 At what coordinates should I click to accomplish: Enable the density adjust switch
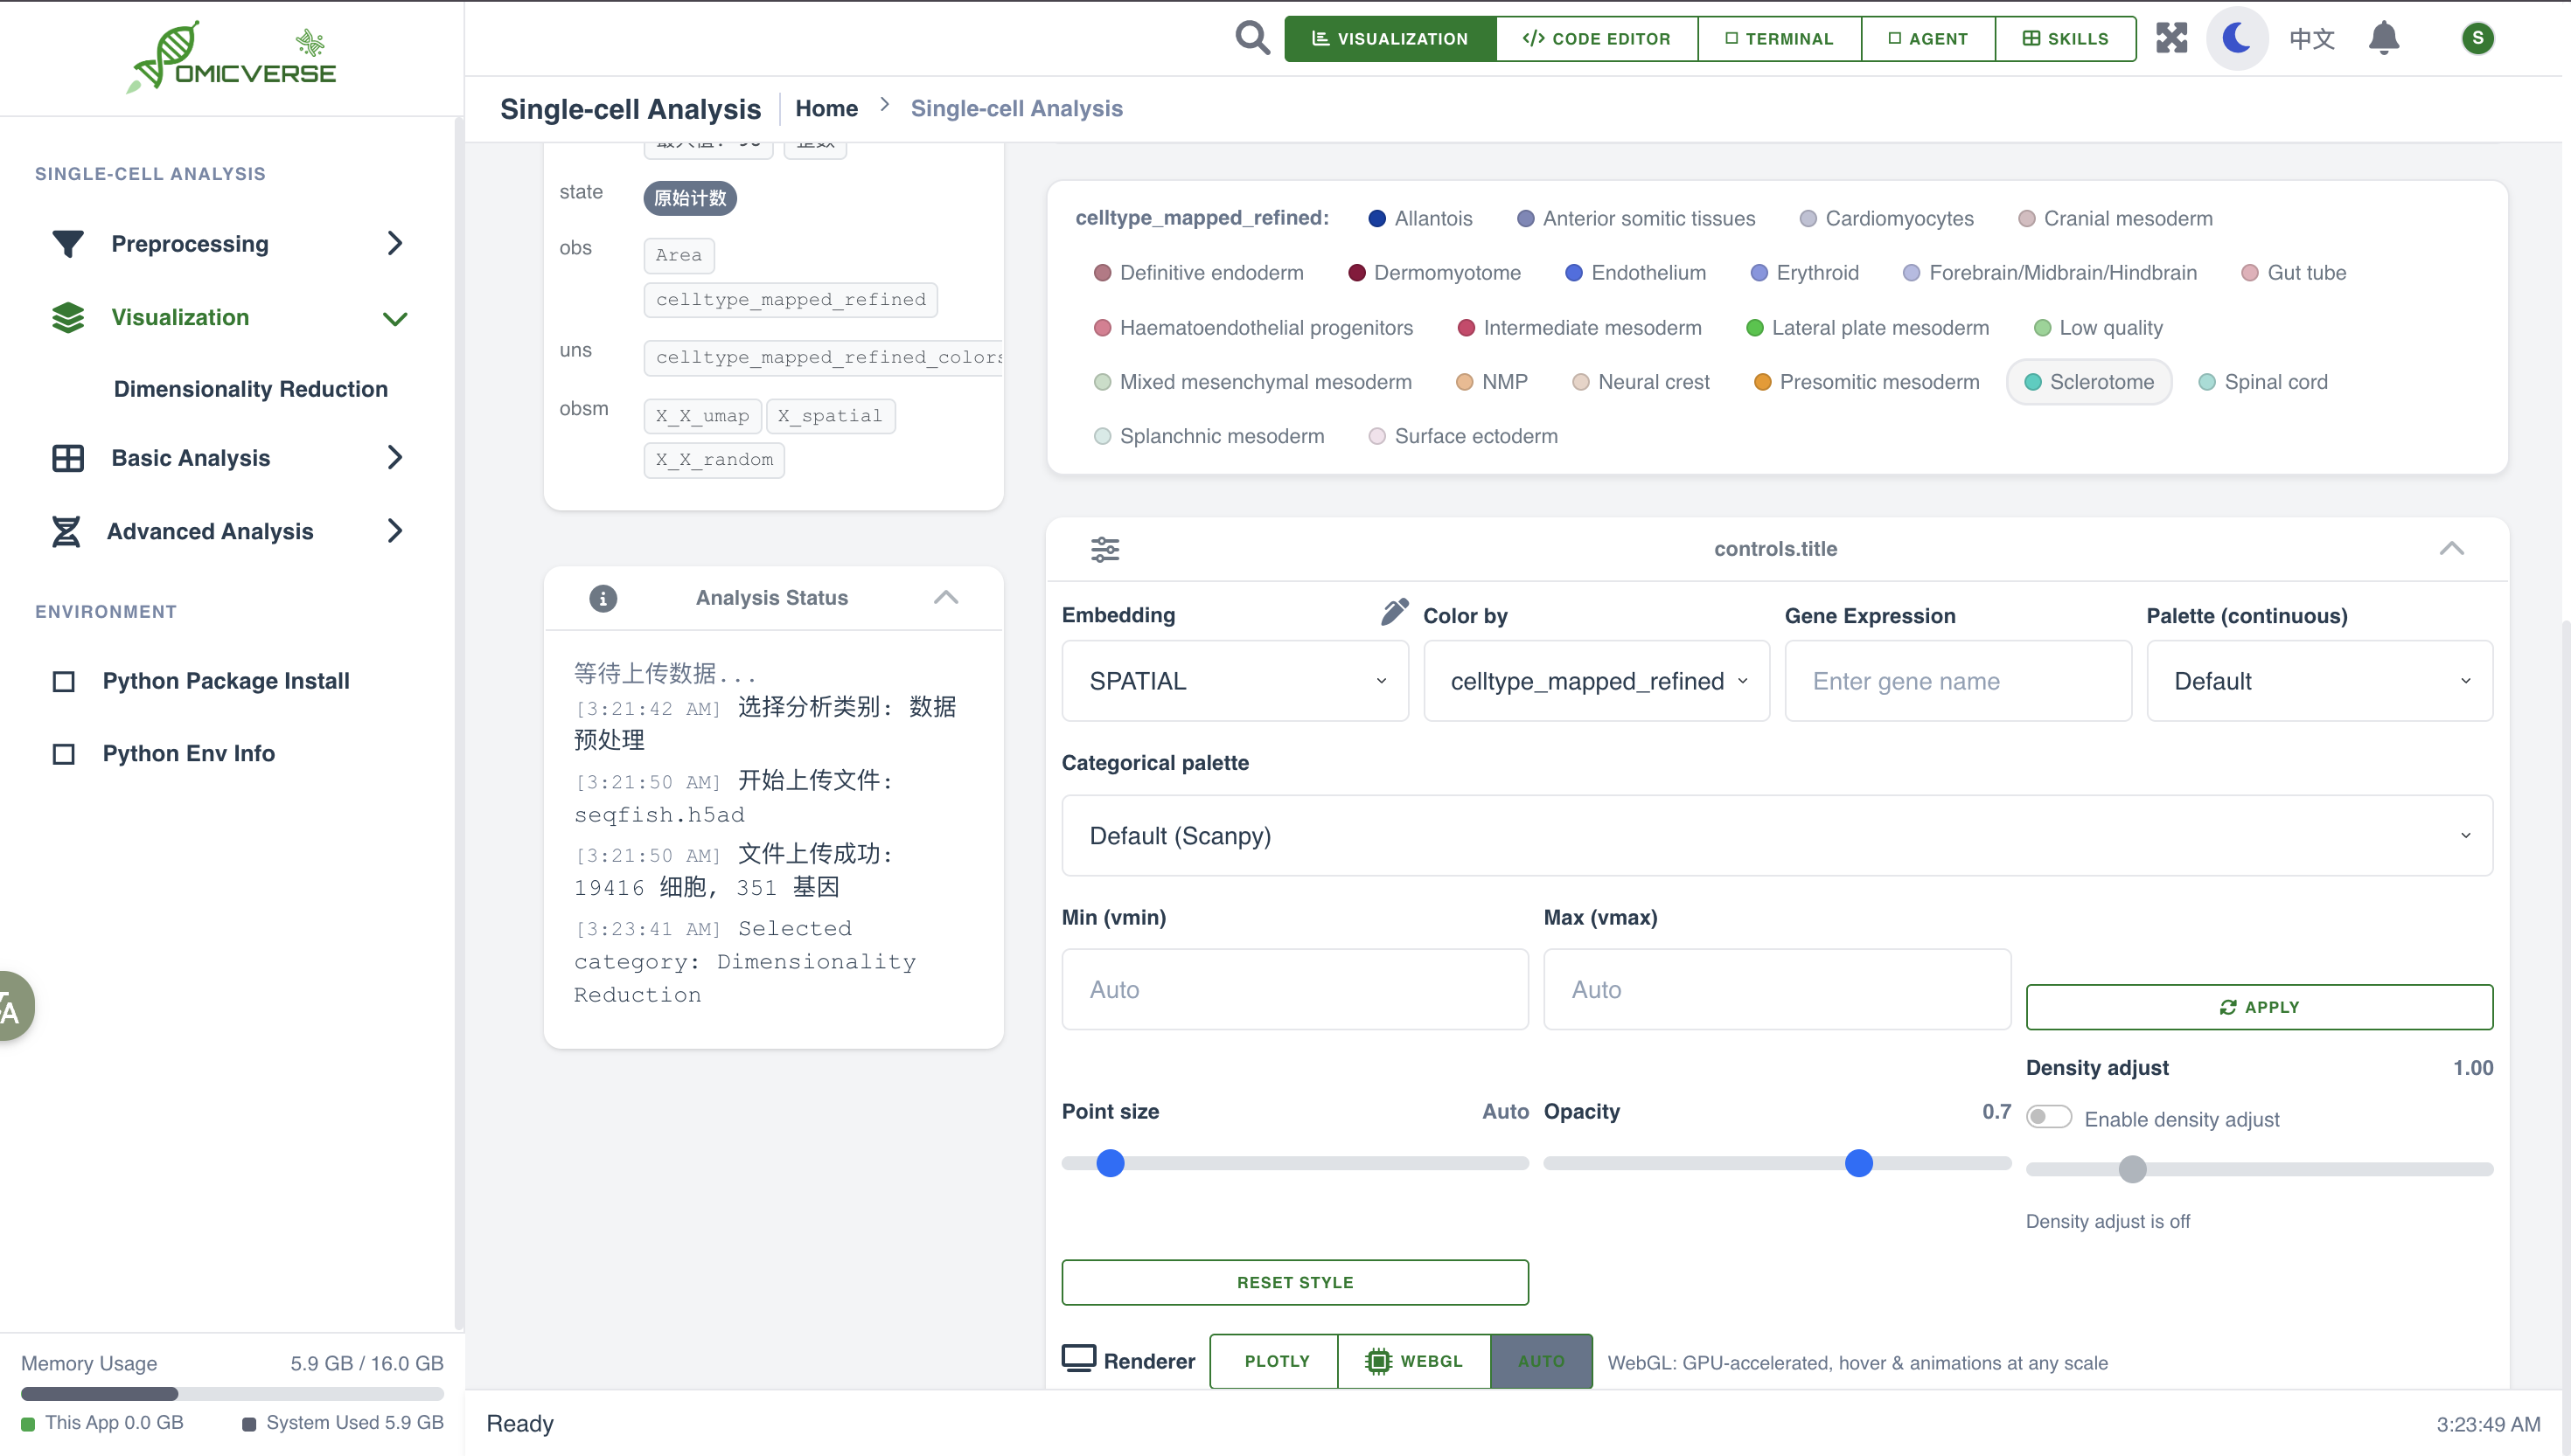click(x=2048, y=1117)
